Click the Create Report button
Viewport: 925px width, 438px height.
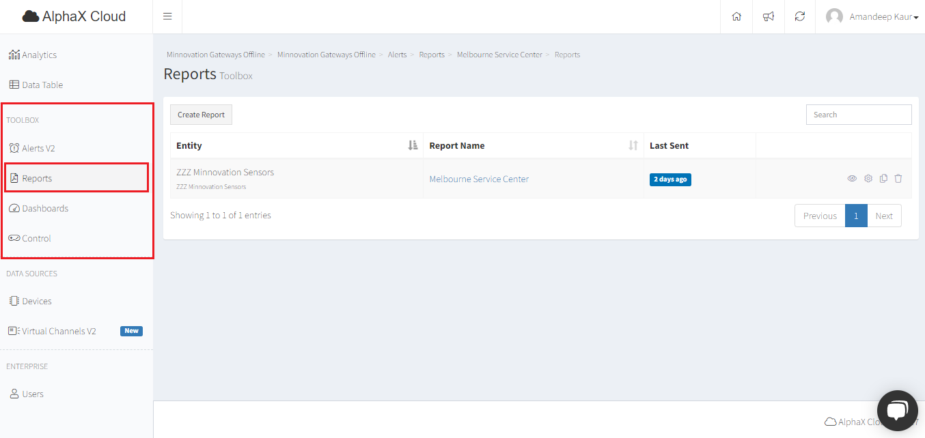point(201,115)
